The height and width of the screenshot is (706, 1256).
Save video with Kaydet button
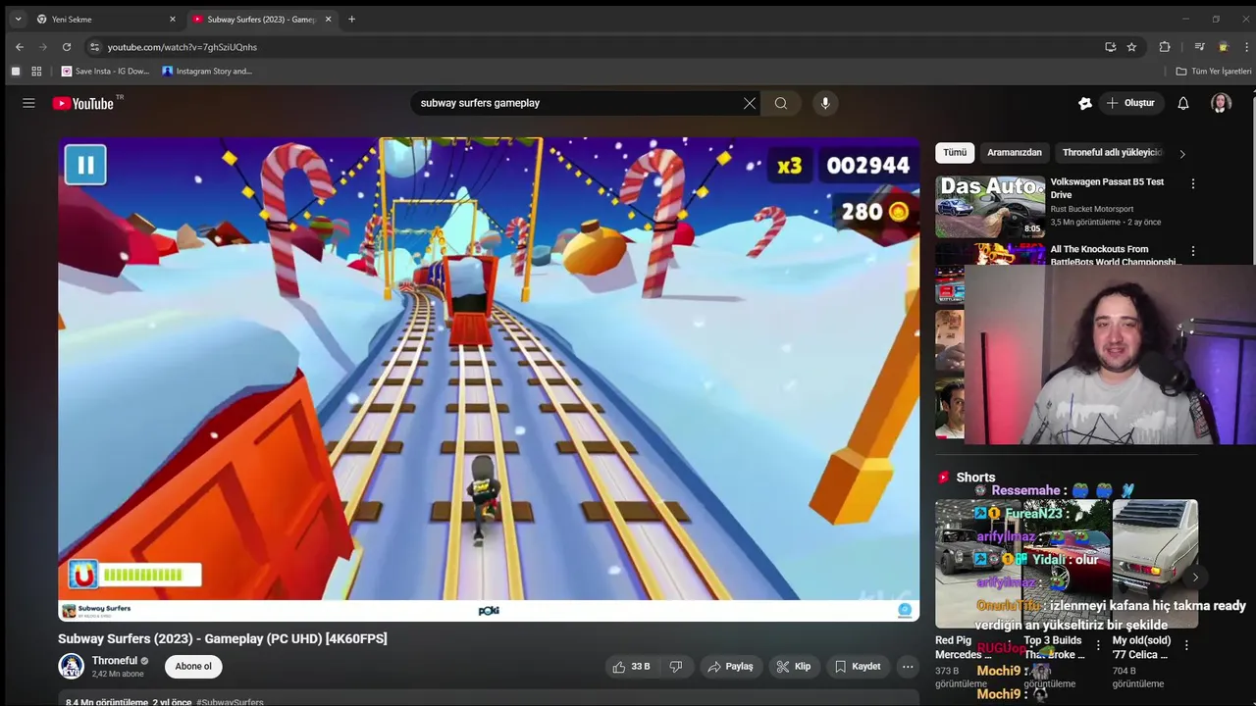(x=858, y=667)
